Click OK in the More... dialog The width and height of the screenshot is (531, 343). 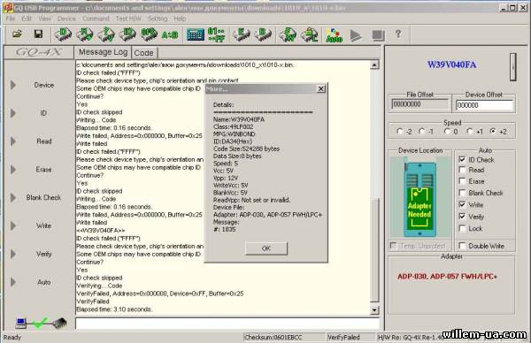pyautogui.click(x=266, y=248)
